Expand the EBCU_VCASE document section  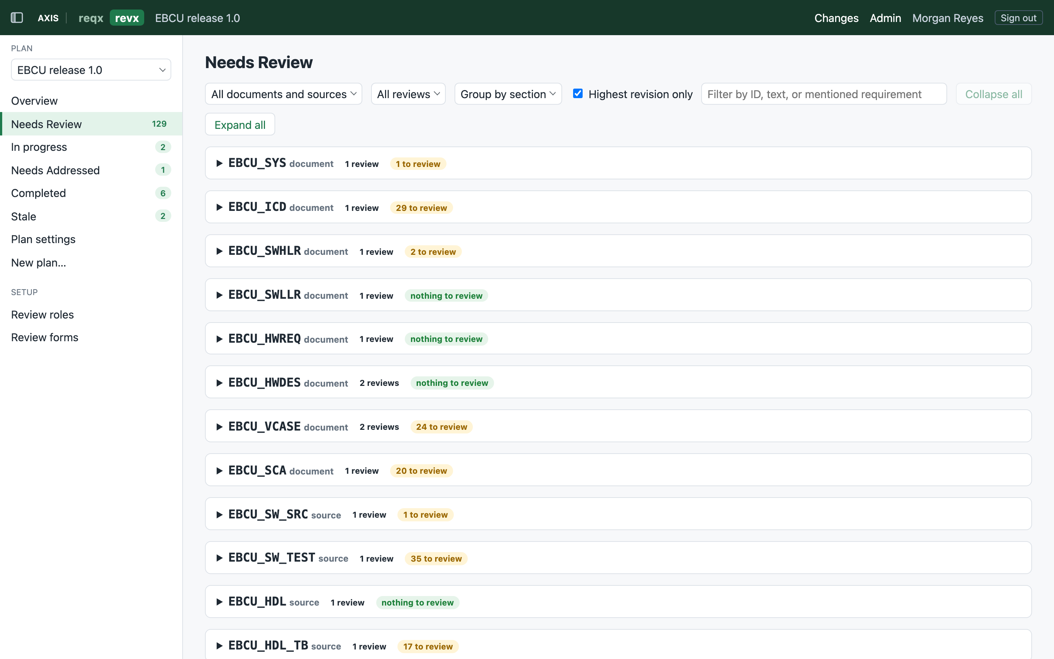pyautogui.click(x=618, y=426)
